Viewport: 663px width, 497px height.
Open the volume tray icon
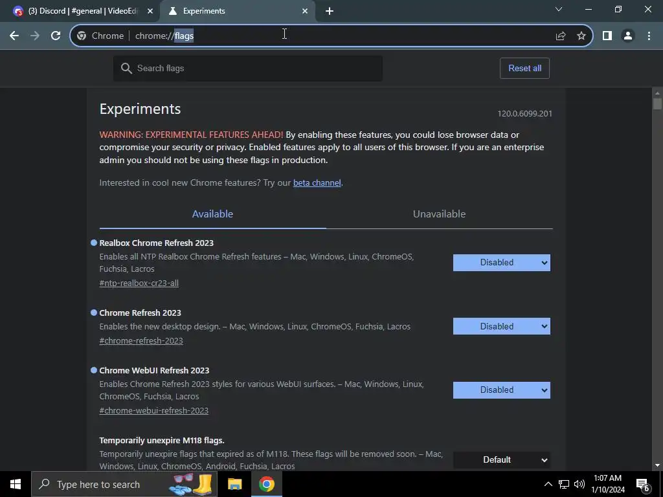(579, 484)
